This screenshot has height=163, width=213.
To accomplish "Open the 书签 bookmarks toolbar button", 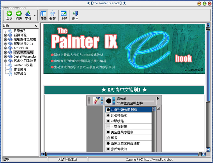I will pyautogui.click(x=52, y=15).
